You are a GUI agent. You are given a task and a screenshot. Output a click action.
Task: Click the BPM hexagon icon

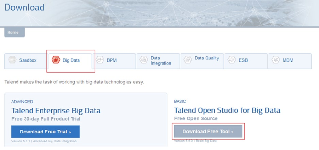click(x=100, y=60)
